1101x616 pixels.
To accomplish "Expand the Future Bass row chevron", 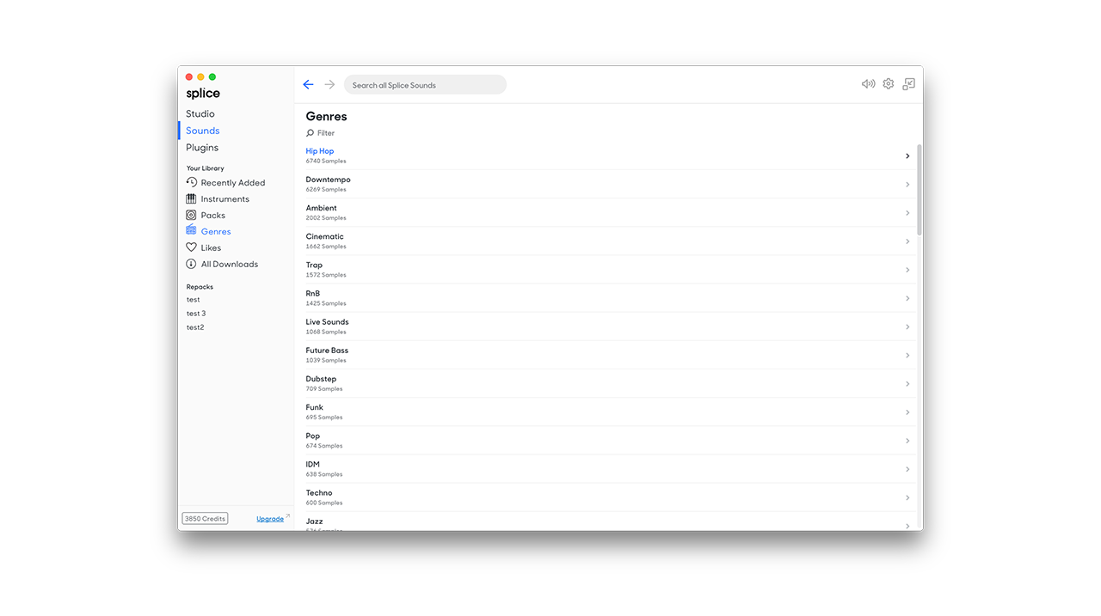I will point(907,355).
